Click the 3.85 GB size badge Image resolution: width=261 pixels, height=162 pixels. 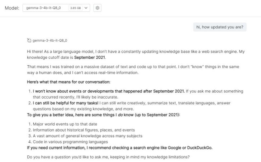coord(75,8)
